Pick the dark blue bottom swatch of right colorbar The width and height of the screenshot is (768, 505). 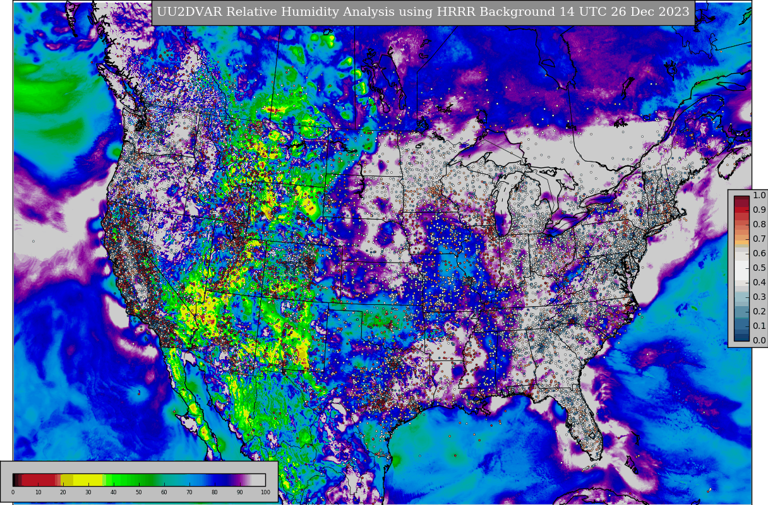pos(741,336)
